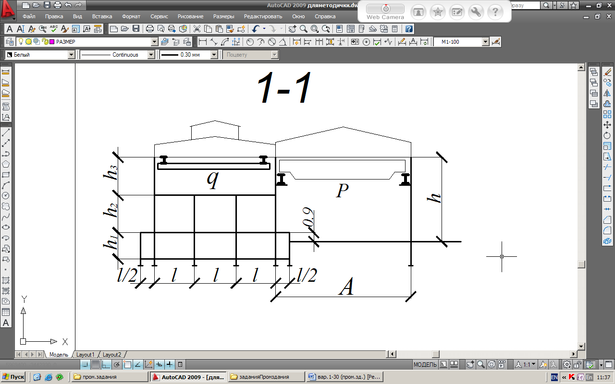Toggle toolbar lock icon in status bar
Image resolution: width=615 pixels, height=384 pixels.
[x=578, y=365]
